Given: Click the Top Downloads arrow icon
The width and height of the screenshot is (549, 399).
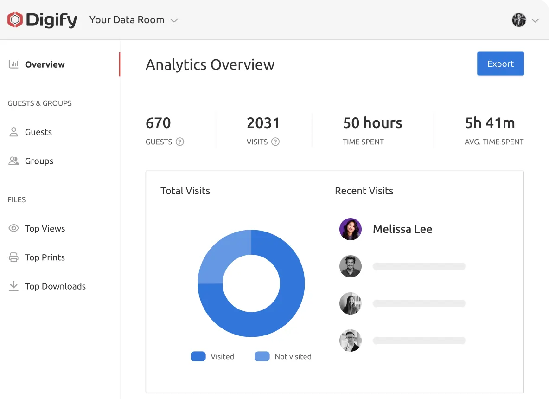Looking at the screenshot, I should 14,286.
